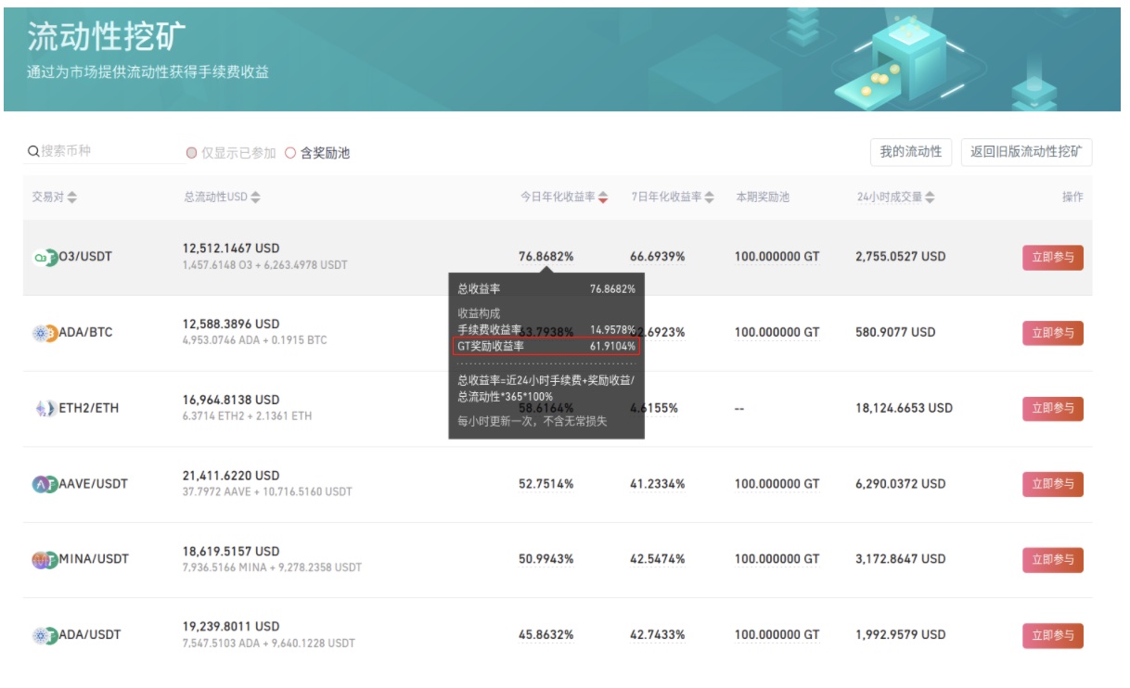Click 24h volume 2,755.0527 USD
This screenshot has height=688, width=1130.
901,257
